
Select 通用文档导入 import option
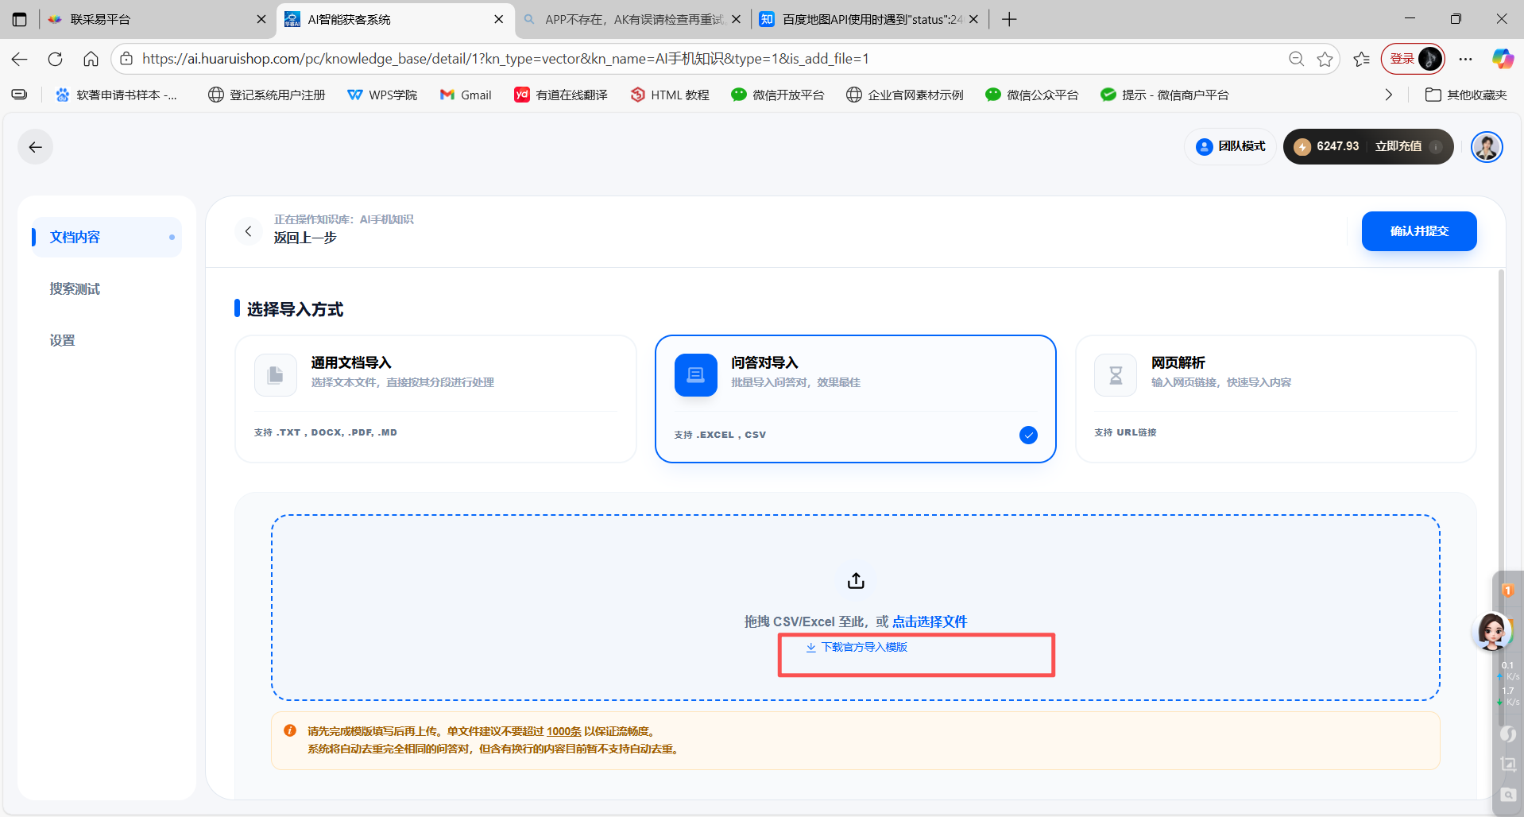click(435, 398)
